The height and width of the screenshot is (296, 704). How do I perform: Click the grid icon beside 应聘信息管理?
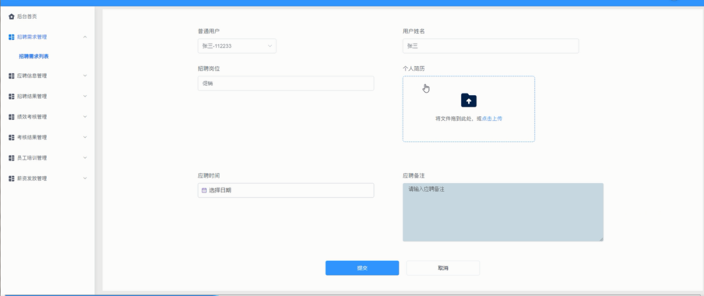tap(12, 76)
